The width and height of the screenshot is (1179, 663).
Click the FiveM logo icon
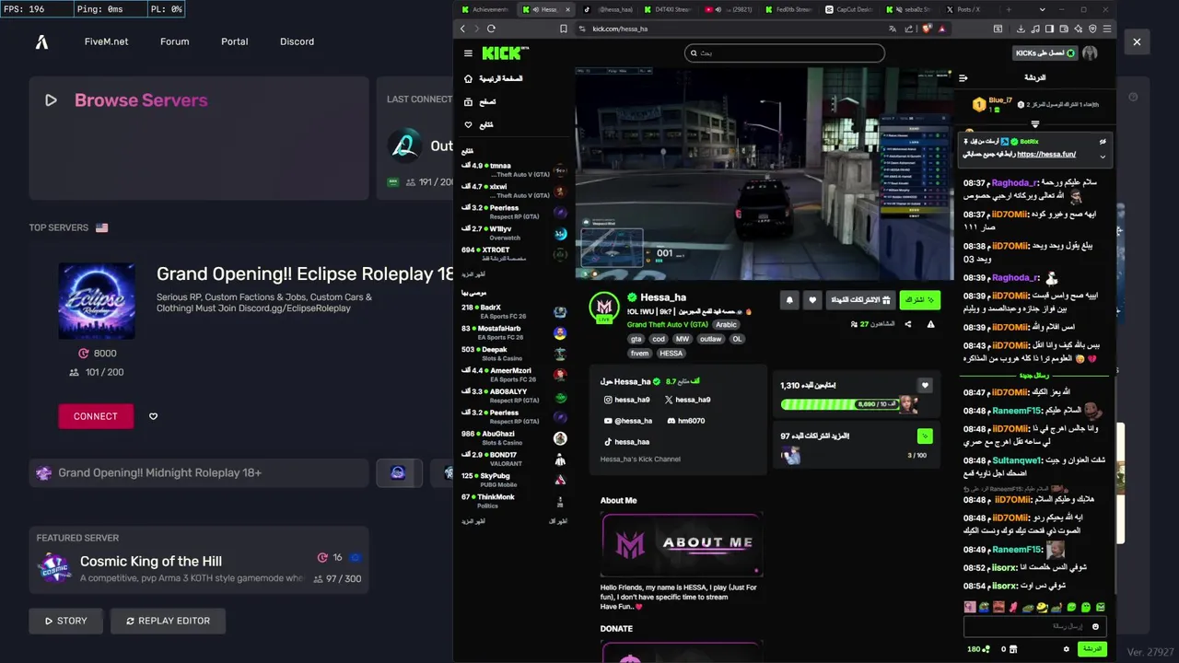coord(41,41)
